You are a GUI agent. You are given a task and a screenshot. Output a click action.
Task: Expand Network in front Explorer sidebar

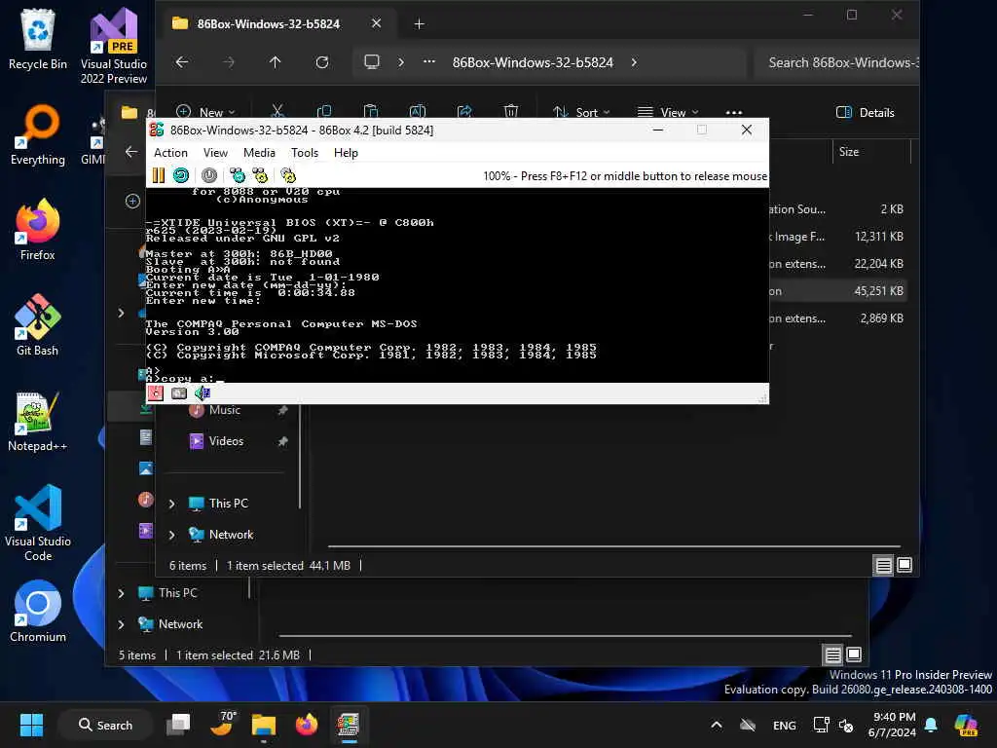[171, 535]
